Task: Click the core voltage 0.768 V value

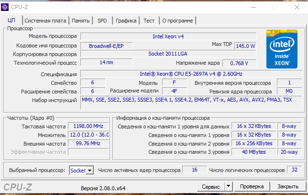Action: pyautogui.click(x=239, y=63)
